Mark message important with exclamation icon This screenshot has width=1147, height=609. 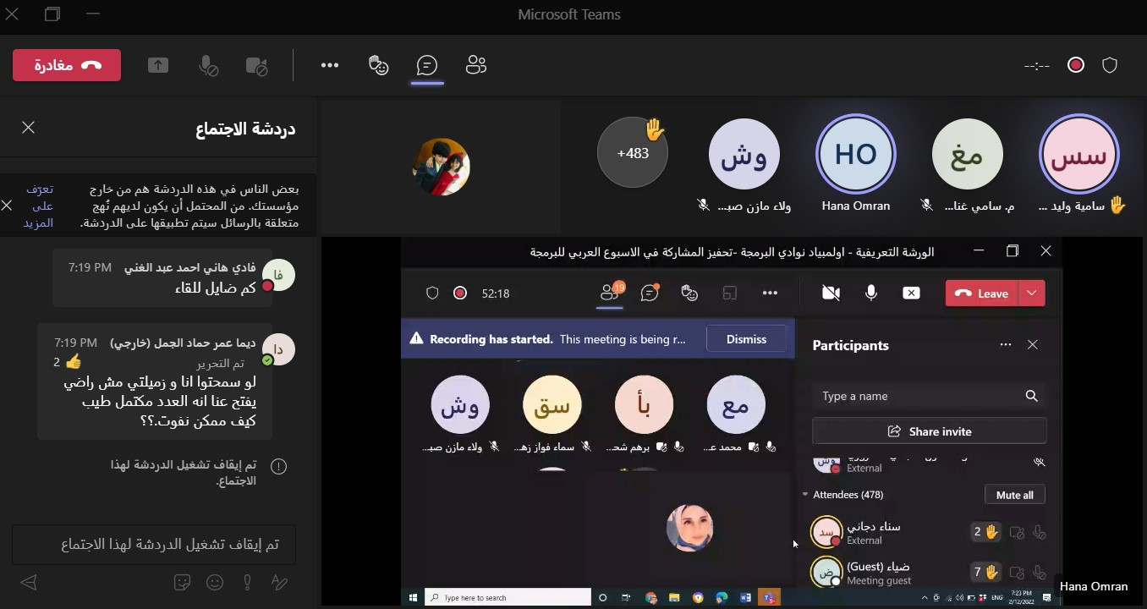point(247,582)
